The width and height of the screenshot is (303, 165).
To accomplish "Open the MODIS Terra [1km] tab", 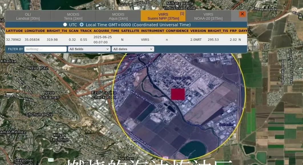I will tap(73, 16).
